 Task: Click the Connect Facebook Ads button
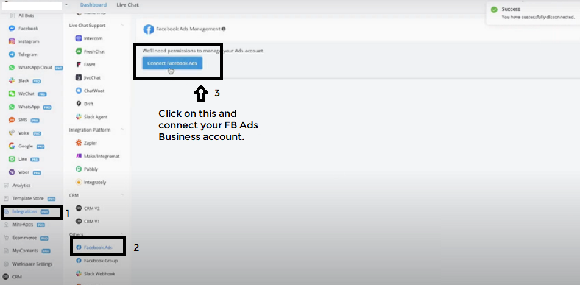point(172,63)
